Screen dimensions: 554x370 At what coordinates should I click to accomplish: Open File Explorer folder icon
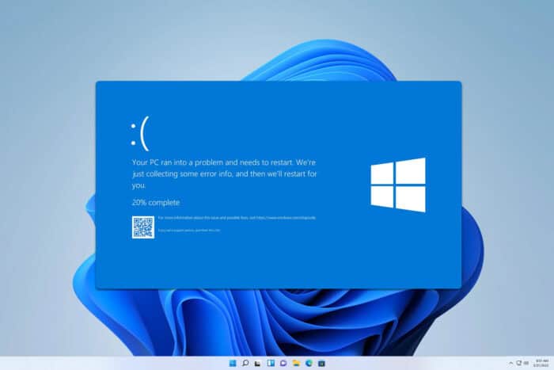click(296, 364)
